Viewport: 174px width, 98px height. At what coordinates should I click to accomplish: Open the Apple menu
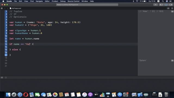[3, 1]
